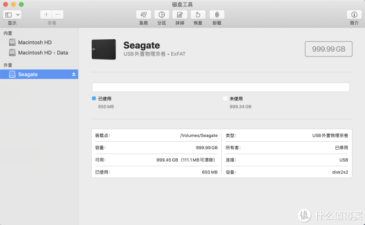Click the 650 MB used table value

coord(209,172)
